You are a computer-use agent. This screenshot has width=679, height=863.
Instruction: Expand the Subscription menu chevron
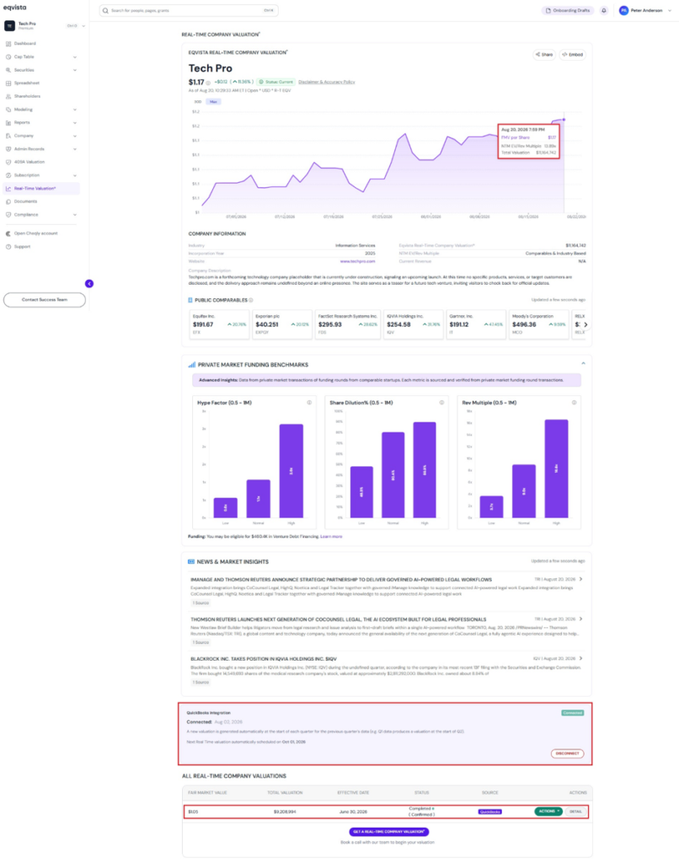click(75, 175)
